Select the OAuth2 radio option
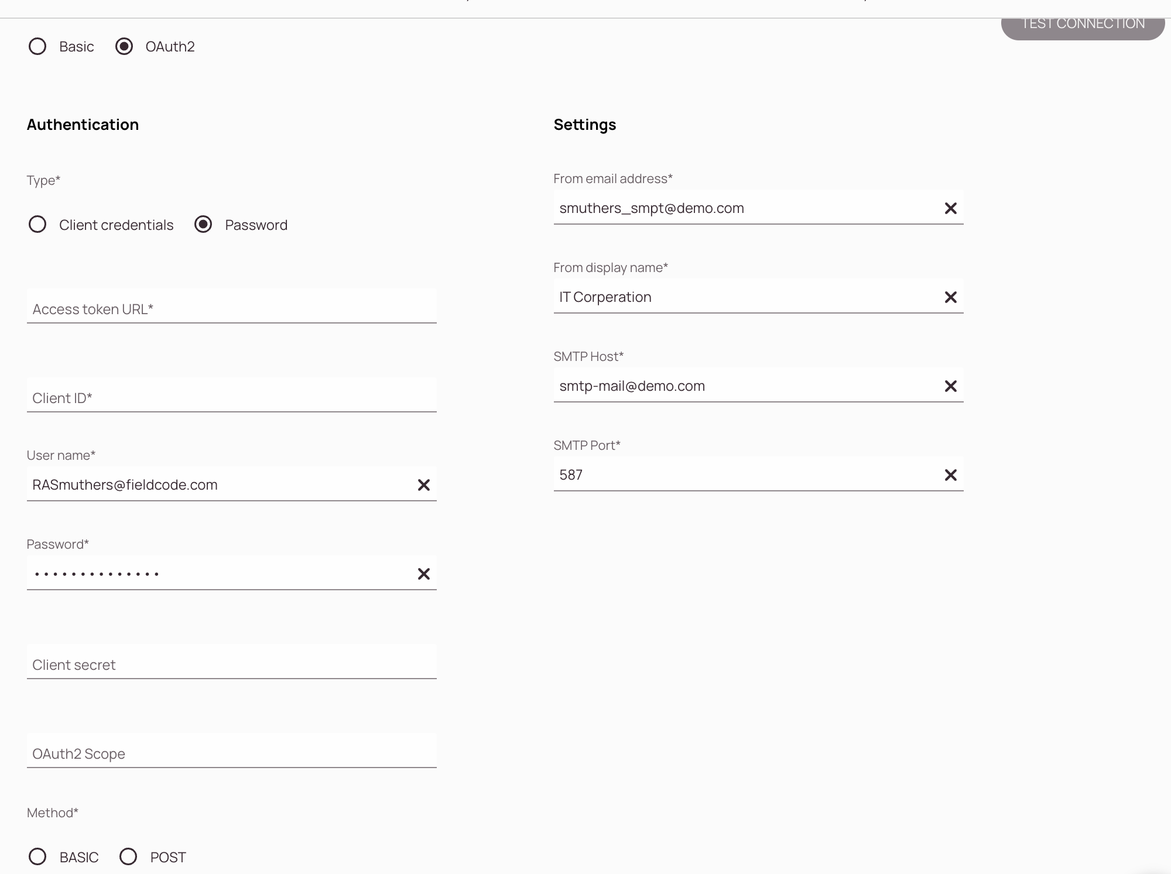The height and width of the screenshot is (874, 1171). click(124, 46)
